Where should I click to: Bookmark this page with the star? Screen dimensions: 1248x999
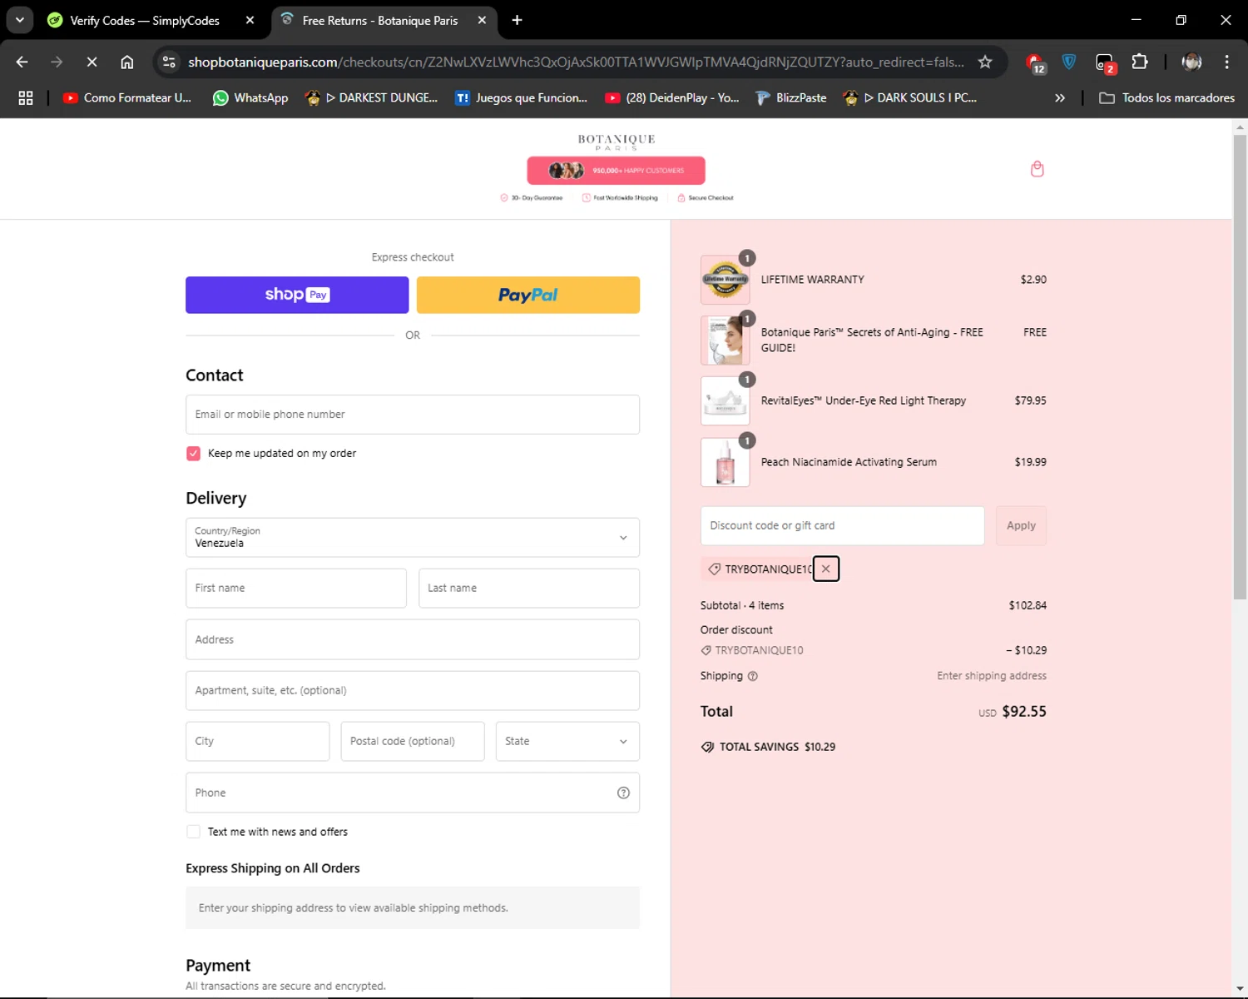click(x=985, y=62)
